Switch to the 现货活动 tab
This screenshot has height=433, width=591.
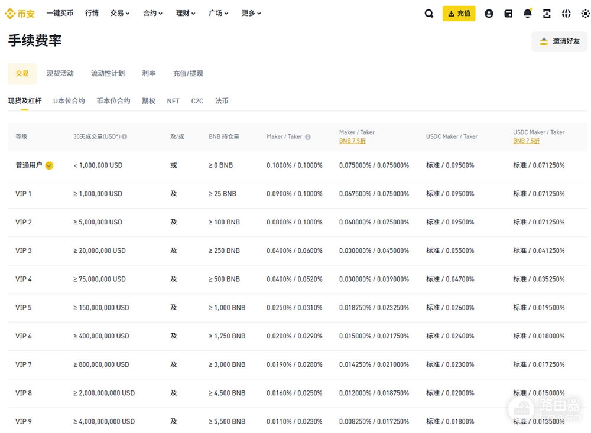pyautogui.click(x=60, y=73)
